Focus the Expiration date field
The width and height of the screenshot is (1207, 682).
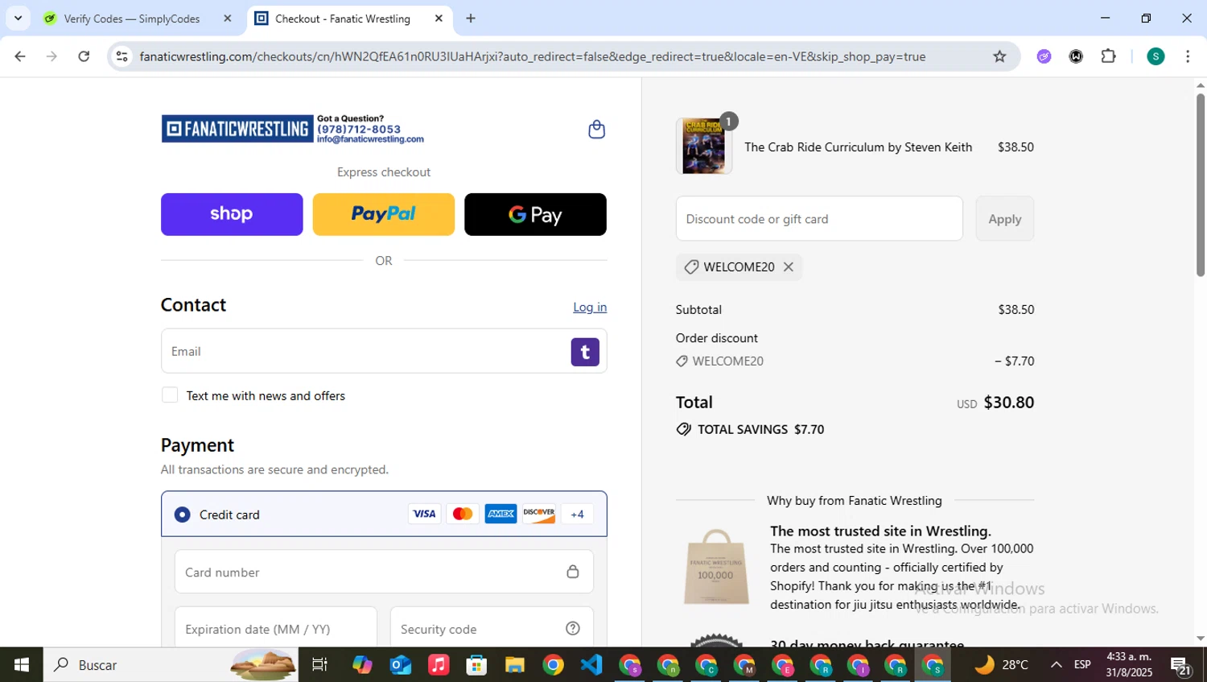276,629
